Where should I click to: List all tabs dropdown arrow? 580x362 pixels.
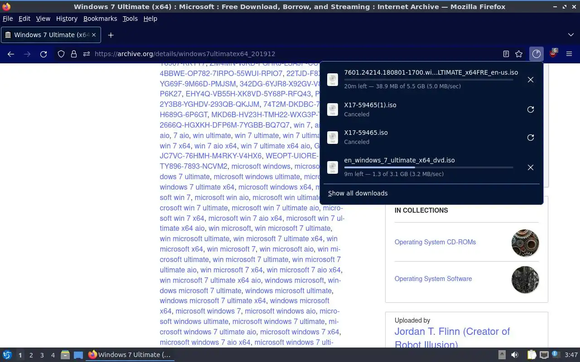[x=571, y=35]
